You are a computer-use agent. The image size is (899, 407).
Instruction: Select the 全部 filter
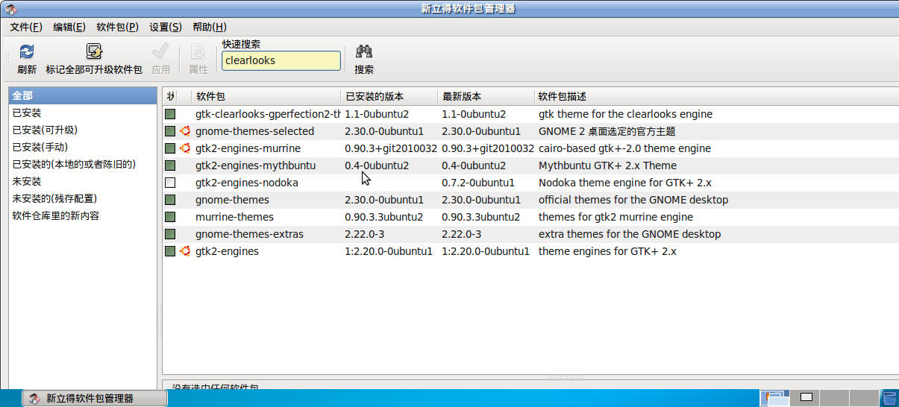[x=81, y=95]
